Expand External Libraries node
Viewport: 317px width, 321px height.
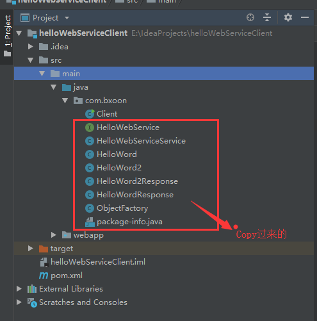(19, 289)
